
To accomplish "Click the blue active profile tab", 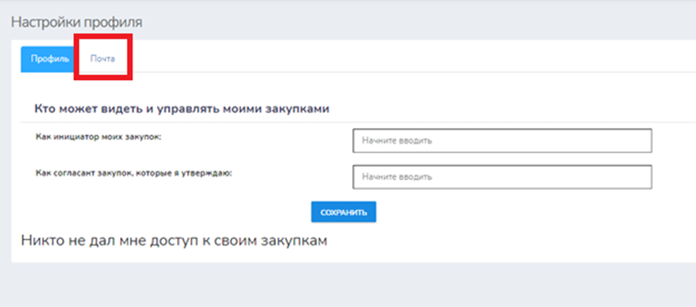I will (x=45, y=59).
